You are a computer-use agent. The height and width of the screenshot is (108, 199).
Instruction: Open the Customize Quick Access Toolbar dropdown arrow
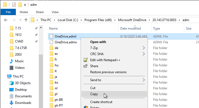[25, 5]
